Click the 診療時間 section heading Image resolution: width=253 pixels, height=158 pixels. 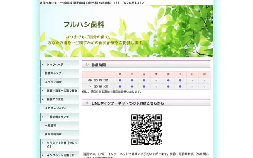(98, 65)
